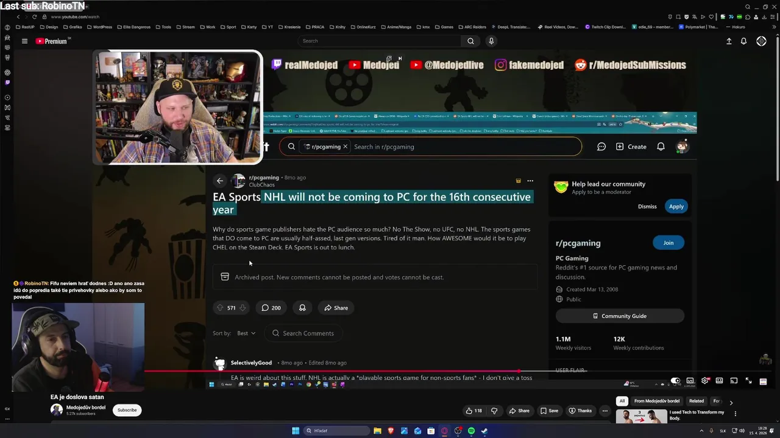Viewport: 780px width, 438px height.
Task: Select the Related filter chip
Action: [697, 401]
